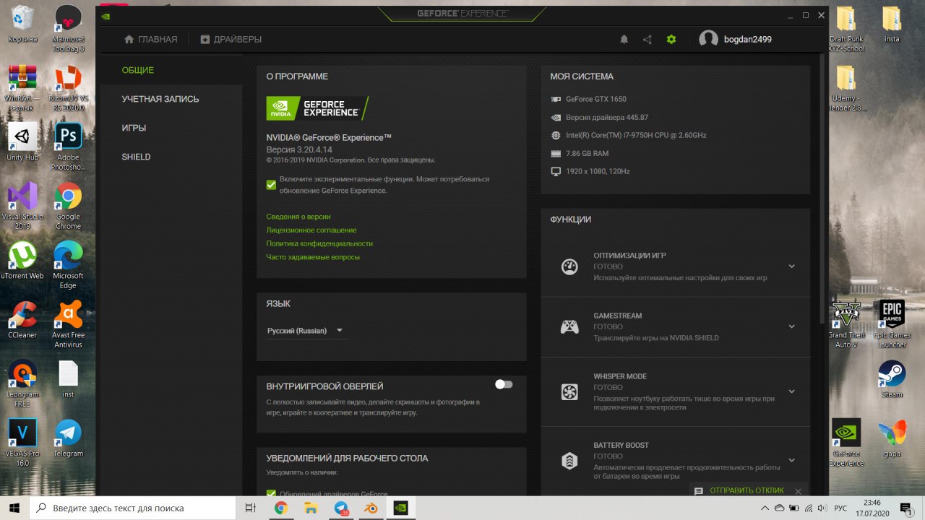
Task: Click Blender icon in taskbar
Action: [371, 508]
